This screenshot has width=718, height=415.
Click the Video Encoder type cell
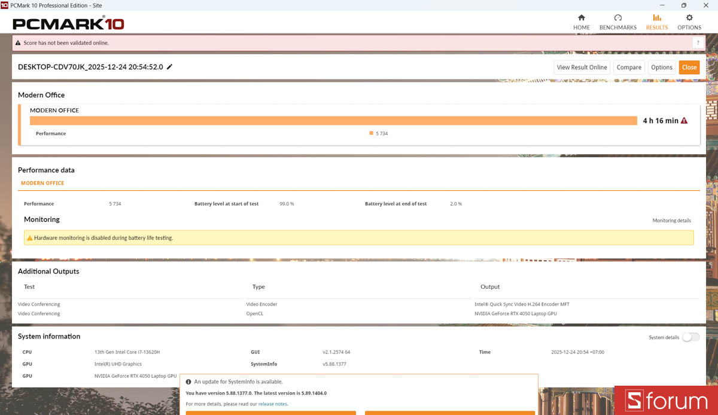261,304
